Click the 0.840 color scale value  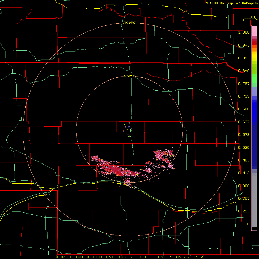[x=244, y=71]
